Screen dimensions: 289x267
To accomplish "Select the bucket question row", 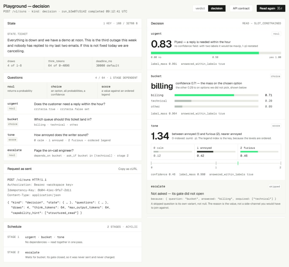I will (x=73, y=122).
